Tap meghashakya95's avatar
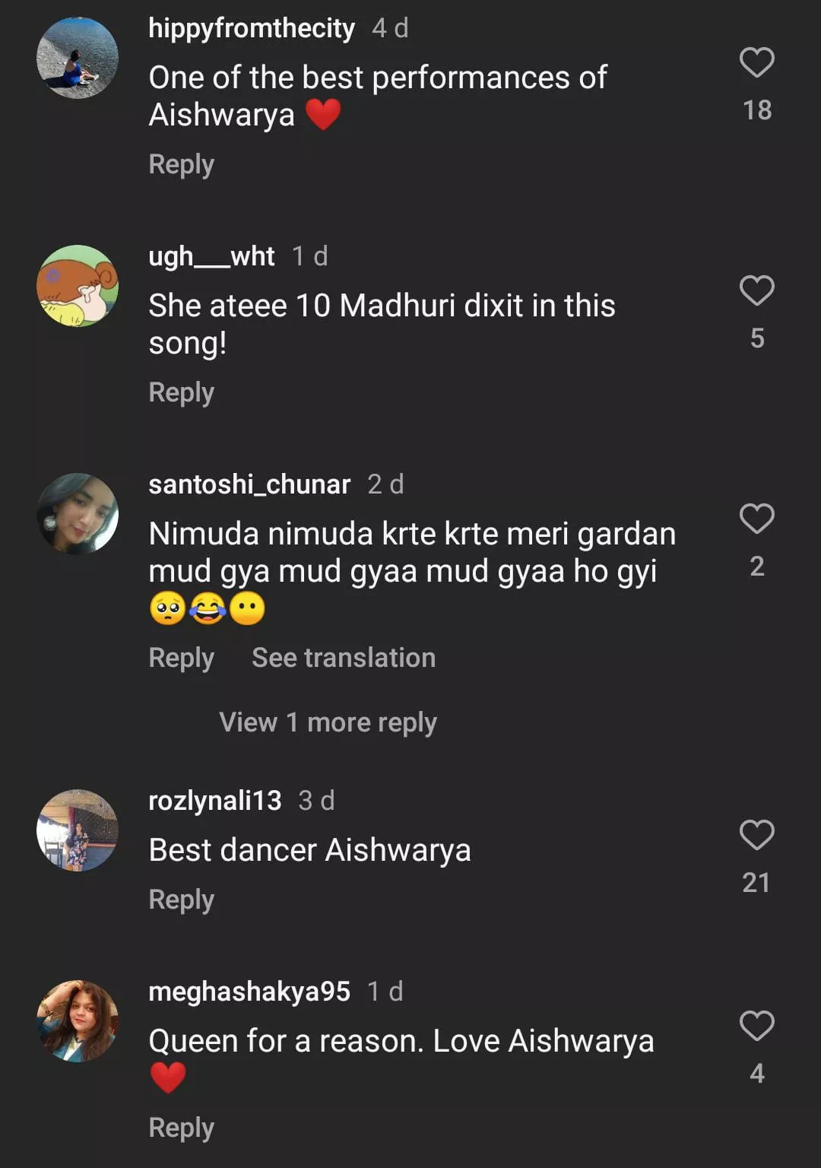This screenshot has height=1168, width=821. tap(78, 1021)
